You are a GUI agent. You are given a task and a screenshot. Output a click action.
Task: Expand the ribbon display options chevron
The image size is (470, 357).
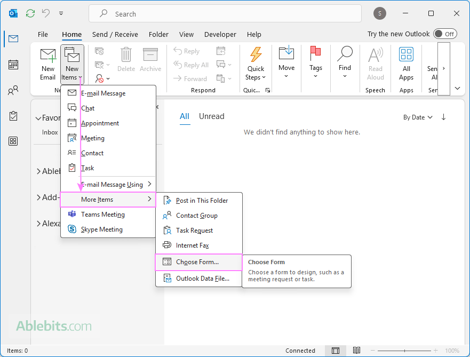pos(457,88)
